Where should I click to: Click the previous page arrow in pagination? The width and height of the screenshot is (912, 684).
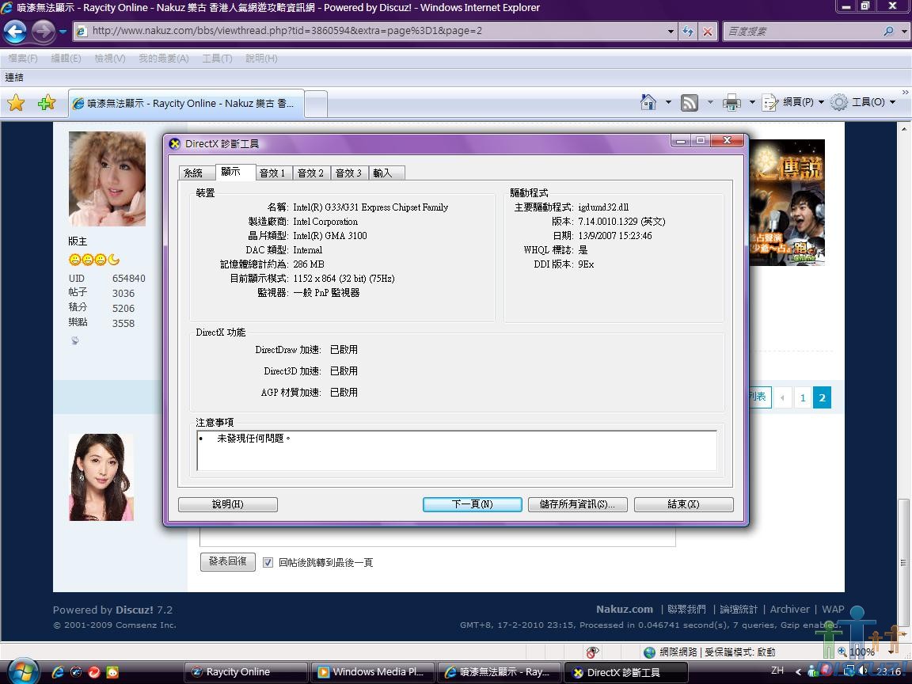click(x=782, y=398)
